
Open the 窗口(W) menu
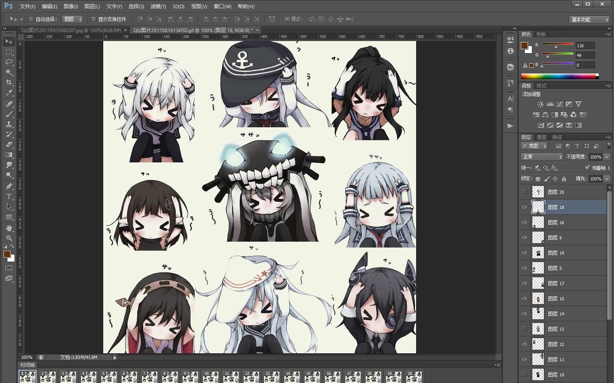pyautogui.click(x=223, y=6)
